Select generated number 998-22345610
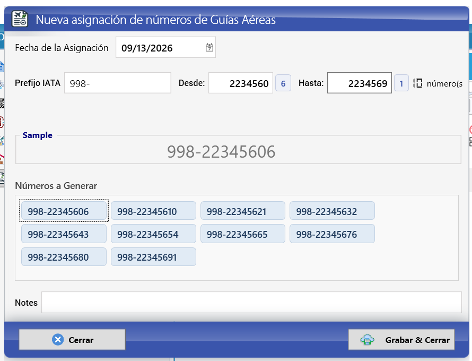Viewport: 472px width, 361px height. 153,211
